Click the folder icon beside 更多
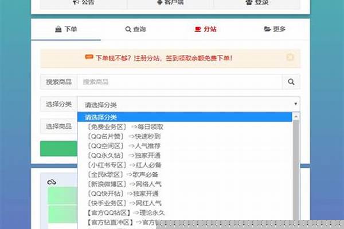The image size is (344, 229). point(267,29)
